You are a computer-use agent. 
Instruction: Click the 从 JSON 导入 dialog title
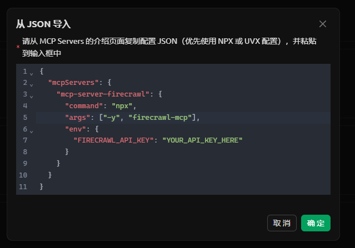coord(43,24)
